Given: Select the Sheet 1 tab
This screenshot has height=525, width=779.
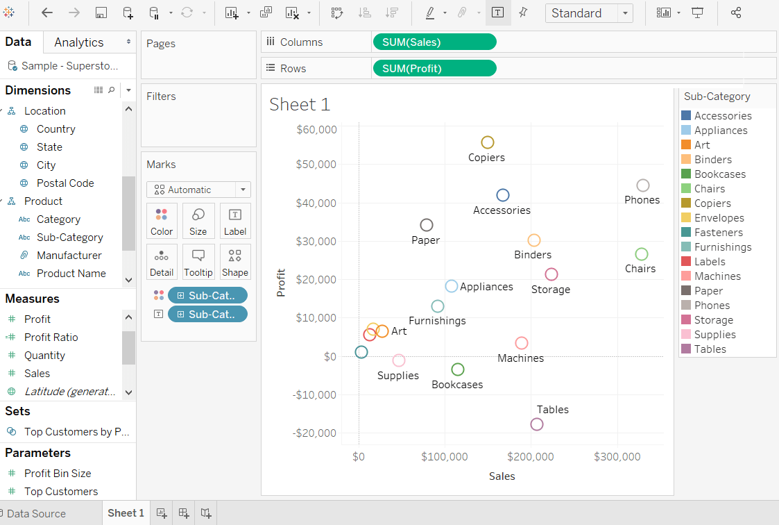Looking at the screenshot, I should click(126, 513).
